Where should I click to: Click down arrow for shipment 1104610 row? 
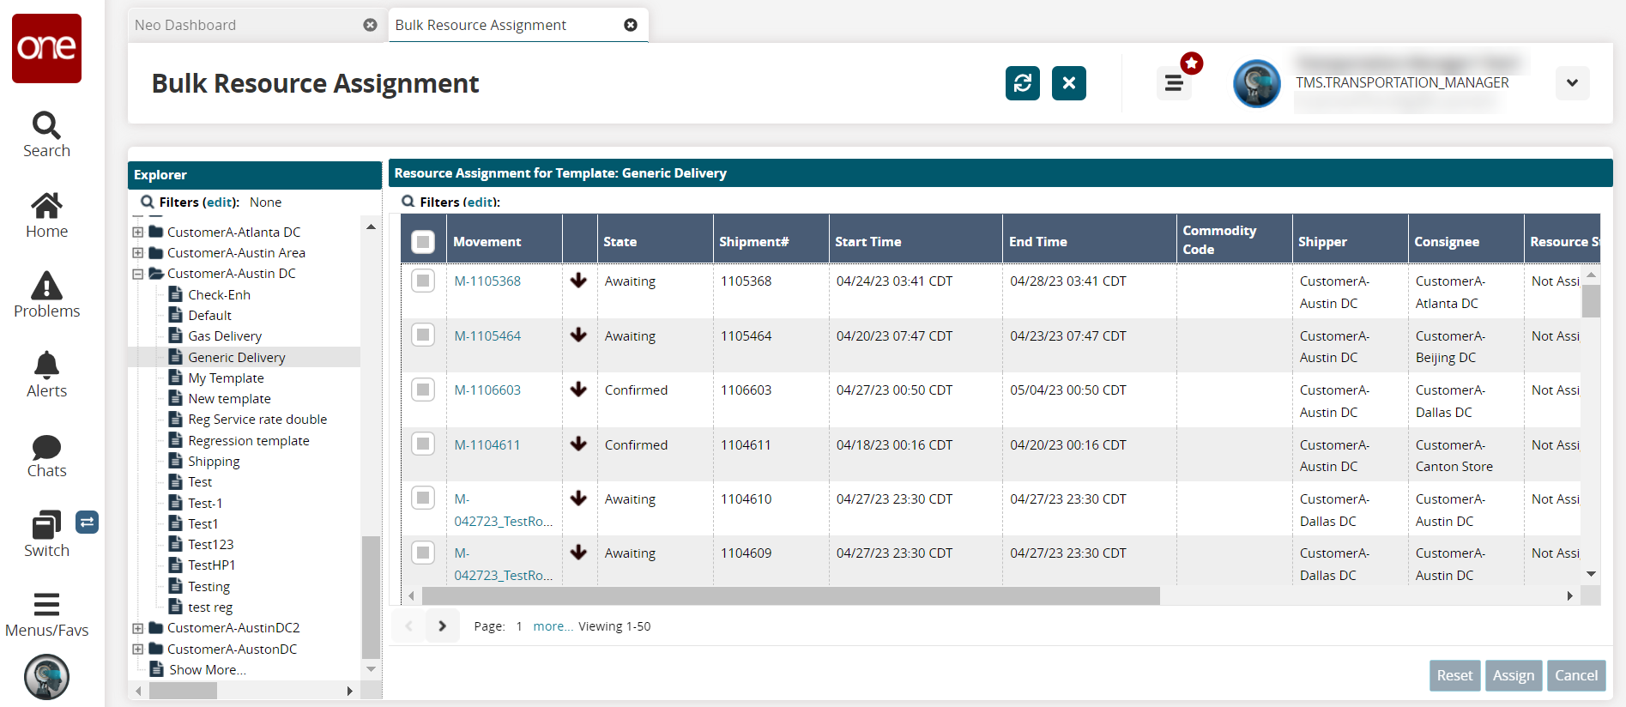pos(579,499)
